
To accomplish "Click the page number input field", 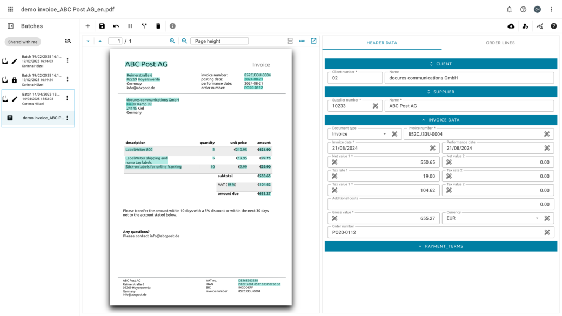I will pos(116,41).
